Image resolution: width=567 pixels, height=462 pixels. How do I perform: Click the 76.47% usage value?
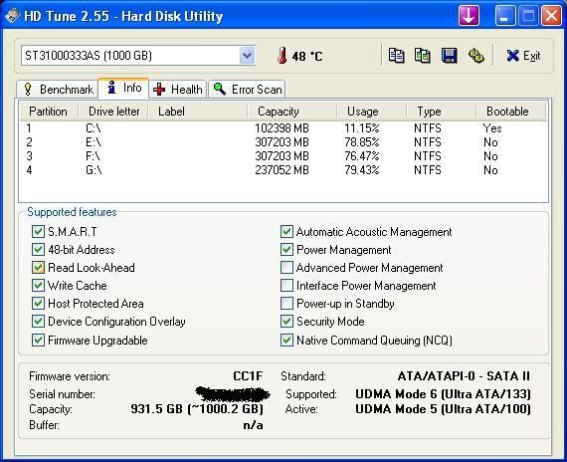pos(362,156)
